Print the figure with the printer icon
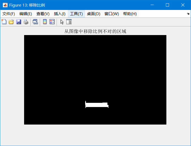Screen dimensions: 191x146 tap(26, 22)
